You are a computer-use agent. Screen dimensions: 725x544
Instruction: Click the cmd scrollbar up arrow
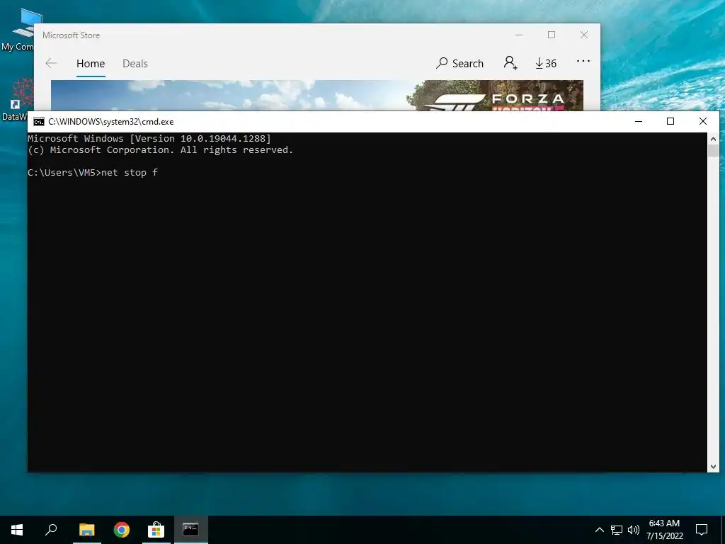point(713,138)
